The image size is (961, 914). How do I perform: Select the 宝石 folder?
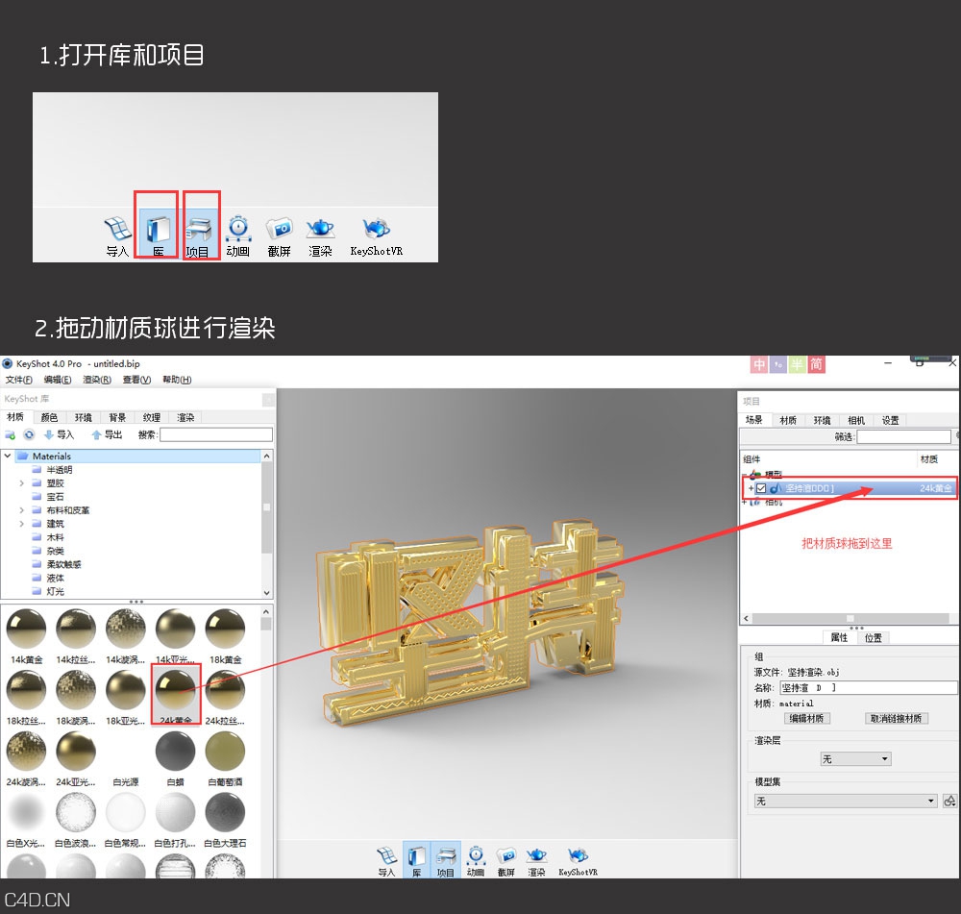point(55,497)
